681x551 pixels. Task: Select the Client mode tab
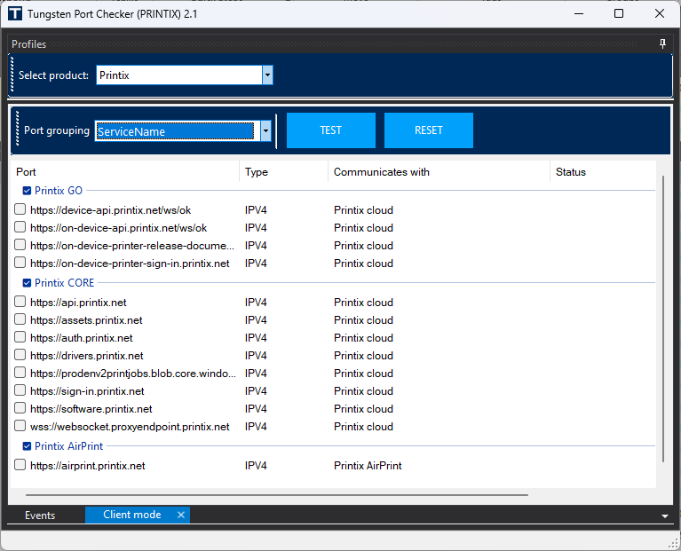pyautogui.click(x=131, y=515)
